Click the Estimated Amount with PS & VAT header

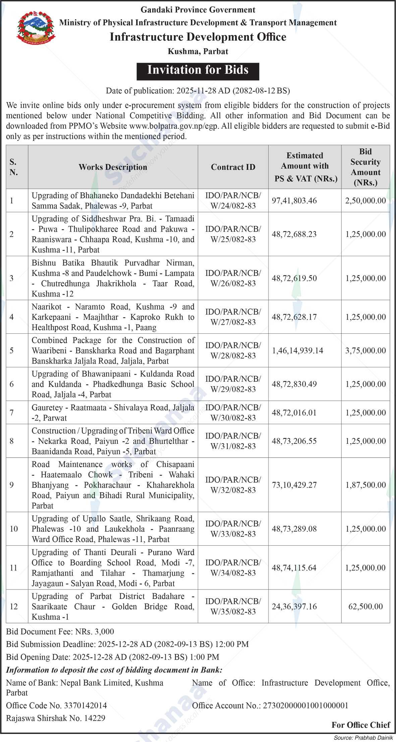(304, 167)
